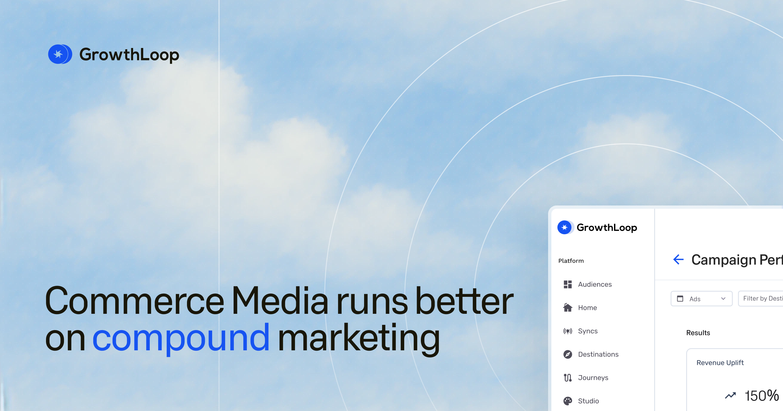Click the Audiences grid icon
This screenshot has height=411, width=783.
pos(568,284)
